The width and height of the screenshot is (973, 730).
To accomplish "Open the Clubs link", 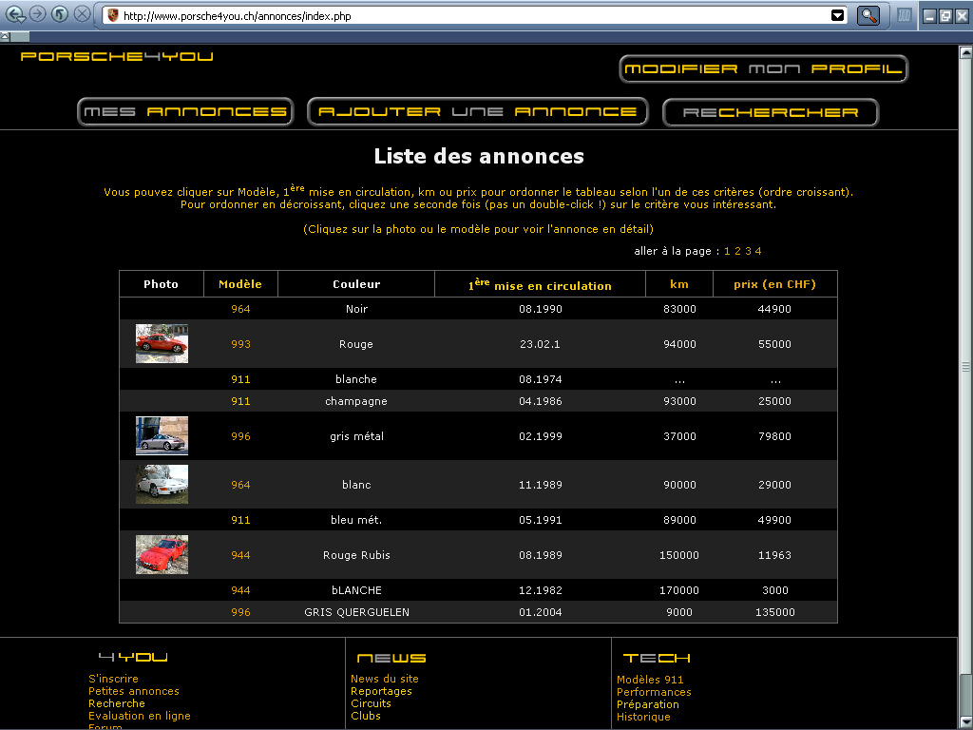I will [366, 716].
